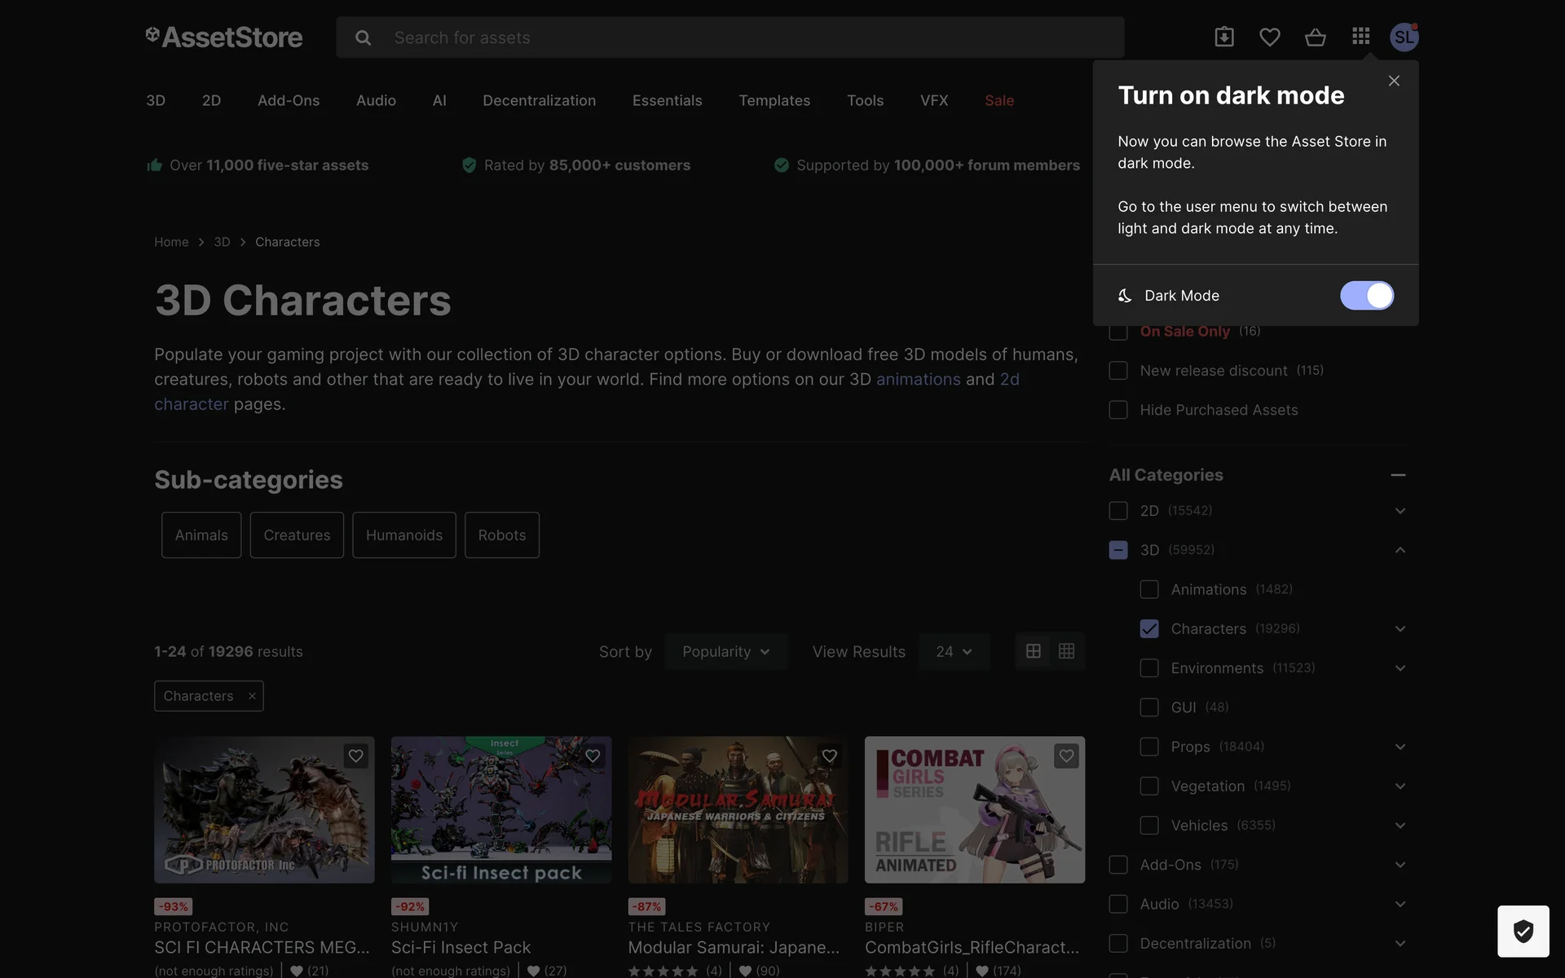Open the privacy shield badge

tap(1523, 931)
